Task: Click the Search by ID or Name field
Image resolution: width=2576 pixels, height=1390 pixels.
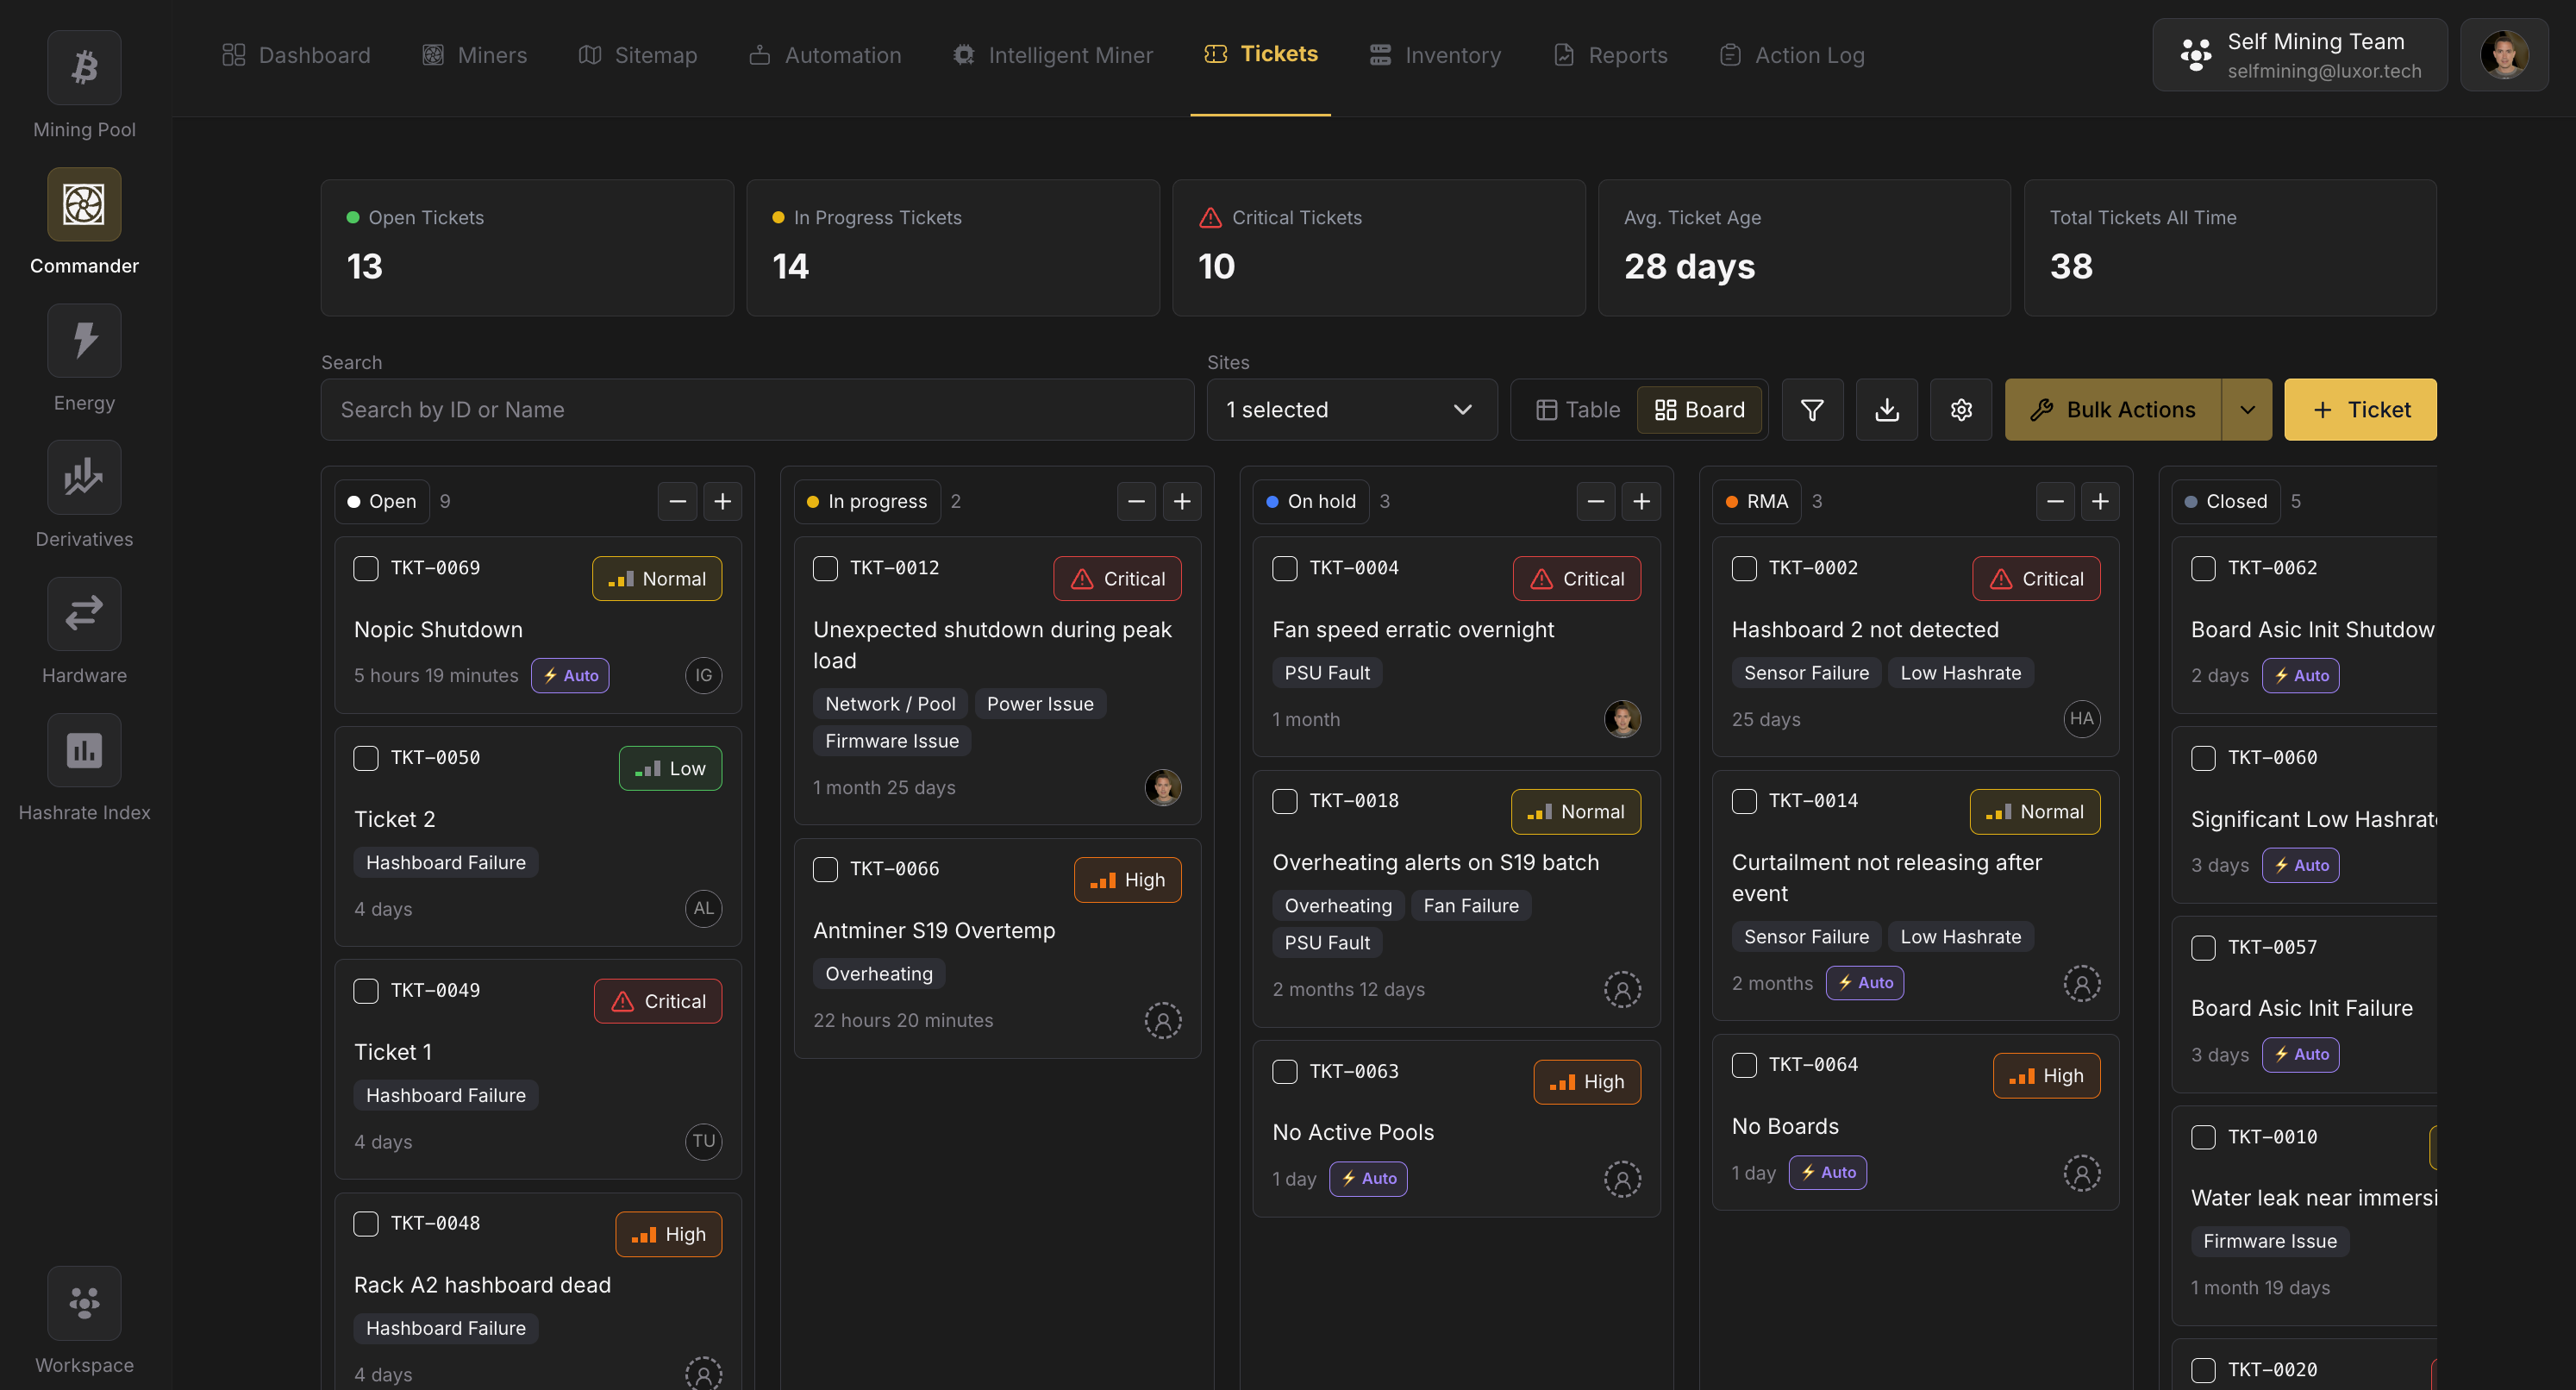Action: point(757,410)
